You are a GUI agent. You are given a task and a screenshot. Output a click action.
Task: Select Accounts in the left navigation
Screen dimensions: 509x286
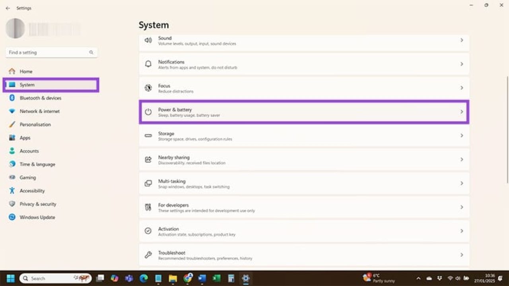pyautogui.click(x=29, y=151)
